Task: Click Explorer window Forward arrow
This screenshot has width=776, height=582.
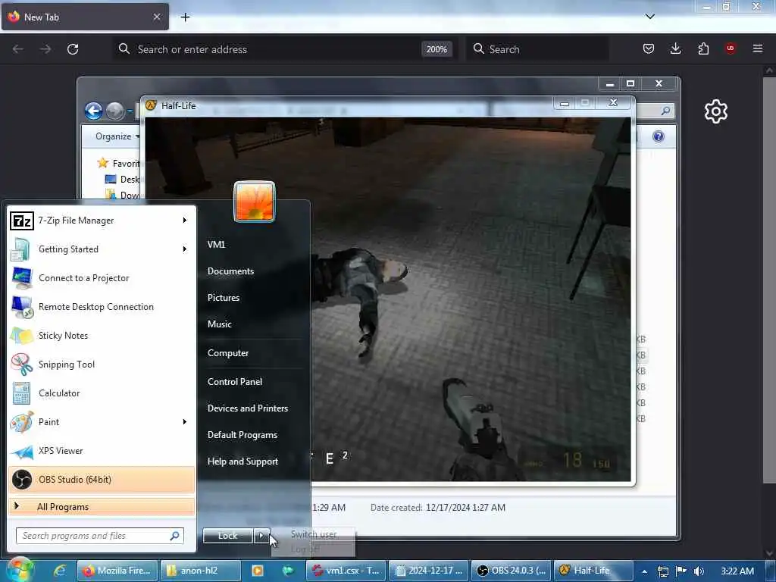Action: (115, 111)
